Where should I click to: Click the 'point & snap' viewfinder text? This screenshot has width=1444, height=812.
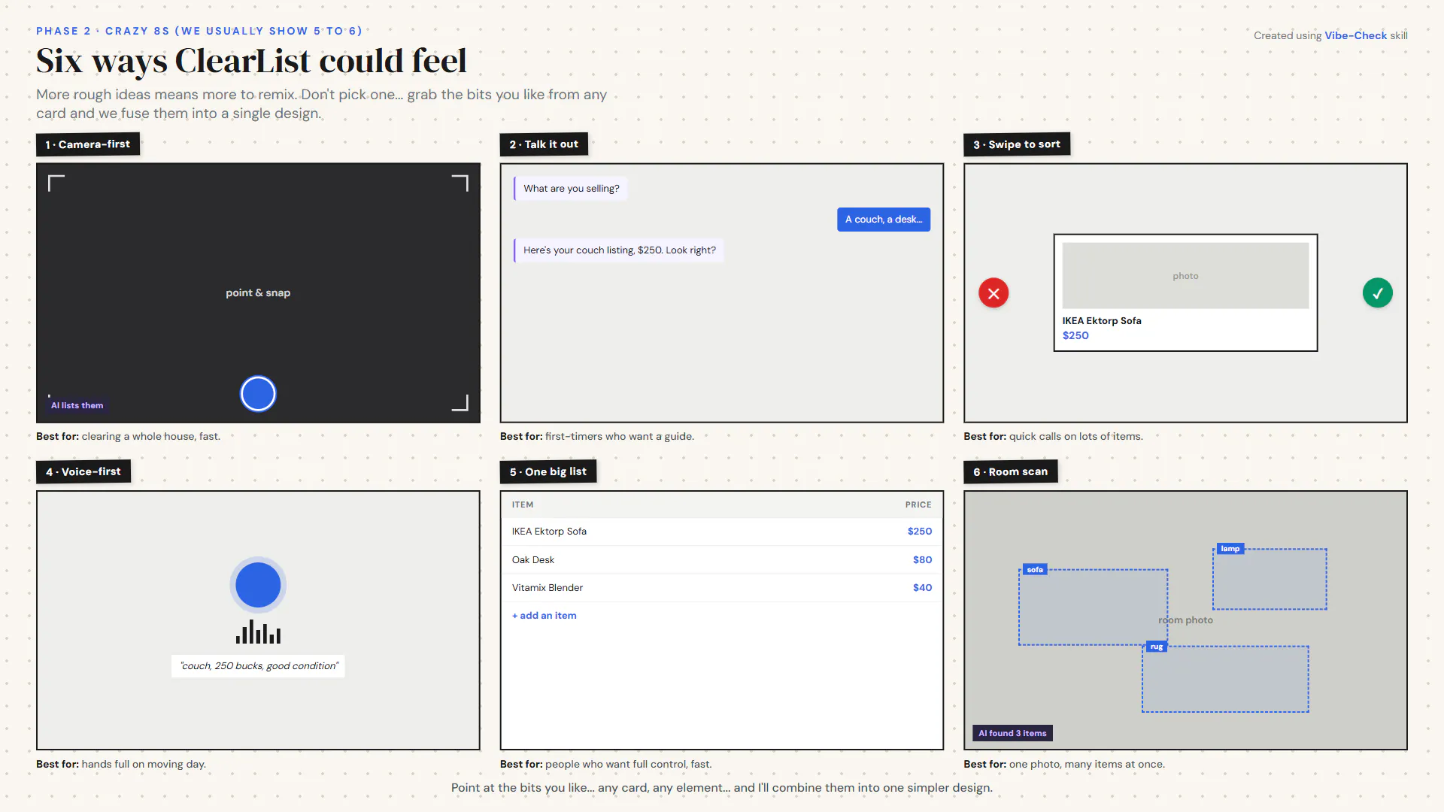click(x=258, y=293)
